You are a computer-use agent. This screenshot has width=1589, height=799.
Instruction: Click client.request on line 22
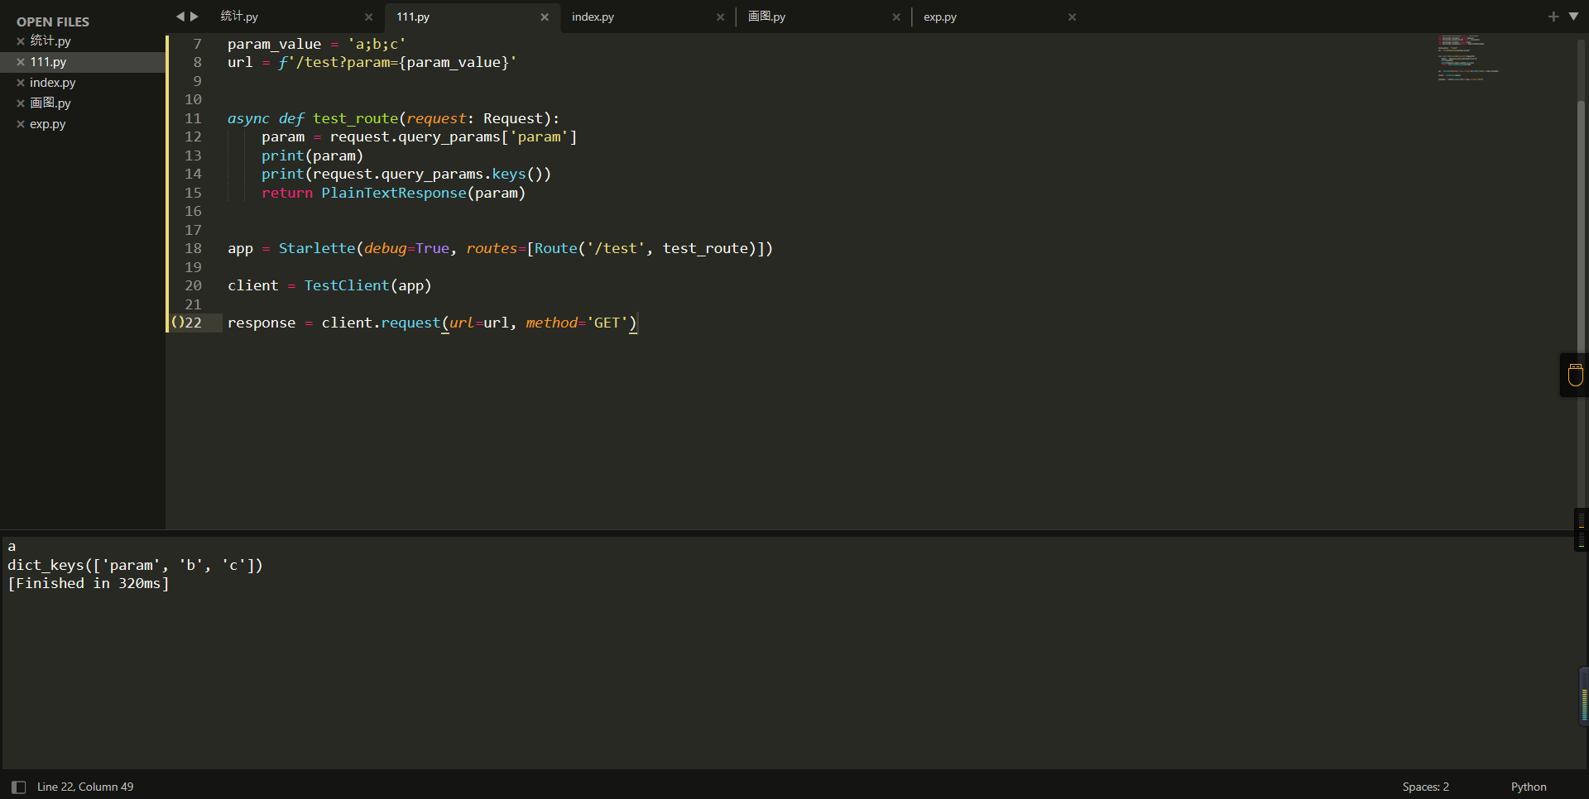381,323
